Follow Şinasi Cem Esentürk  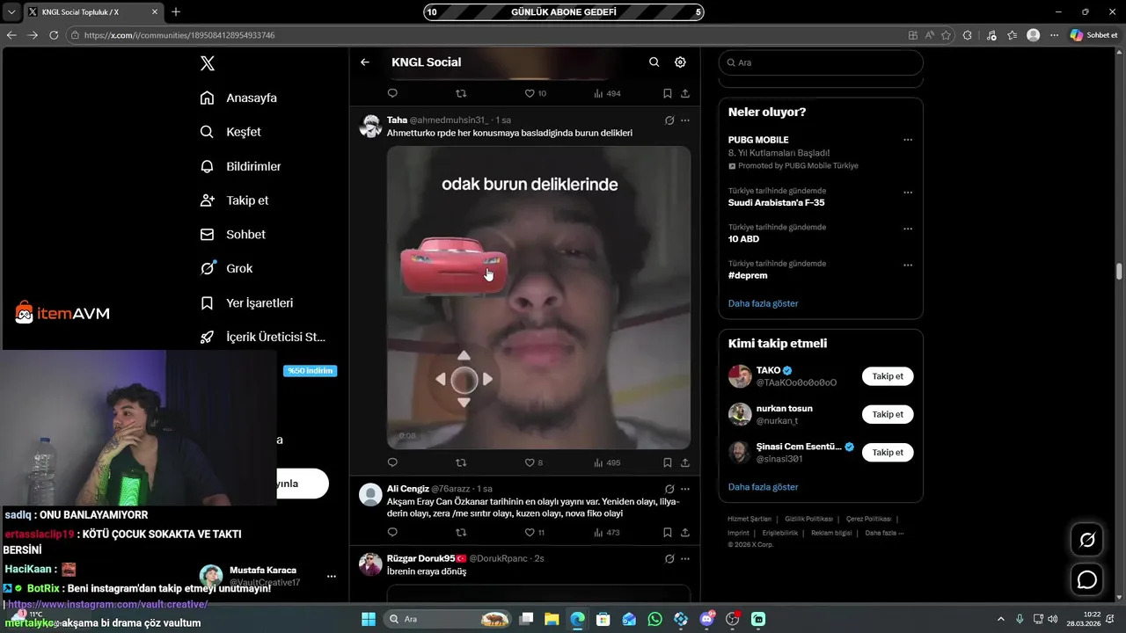tap(888, 452)
